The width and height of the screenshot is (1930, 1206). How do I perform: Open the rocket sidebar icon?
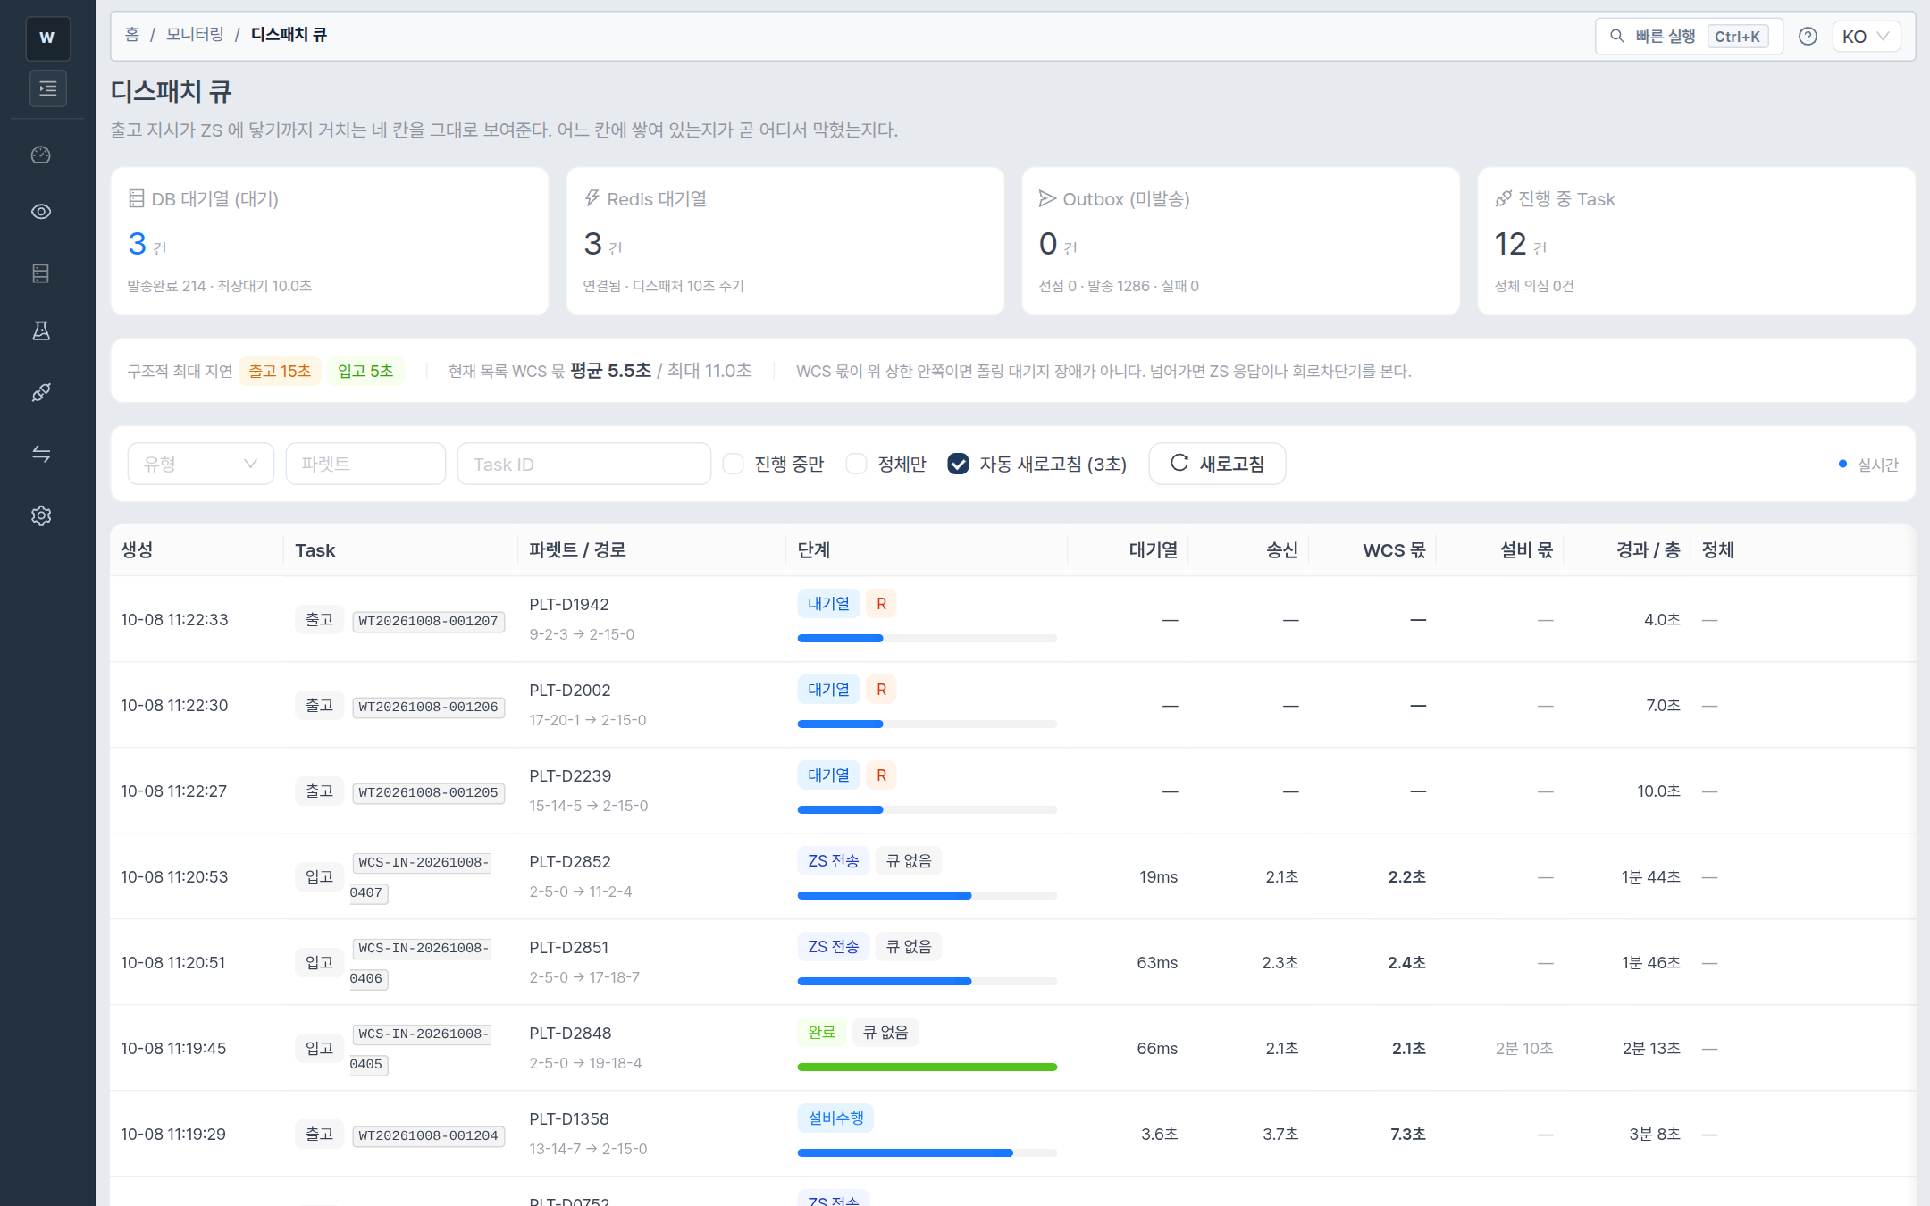tap(41, 392)
